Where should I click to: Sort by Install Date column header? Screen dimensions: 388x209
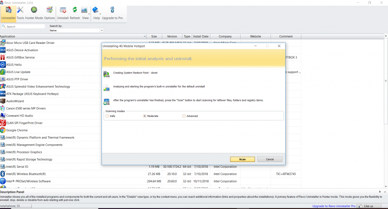201,36
